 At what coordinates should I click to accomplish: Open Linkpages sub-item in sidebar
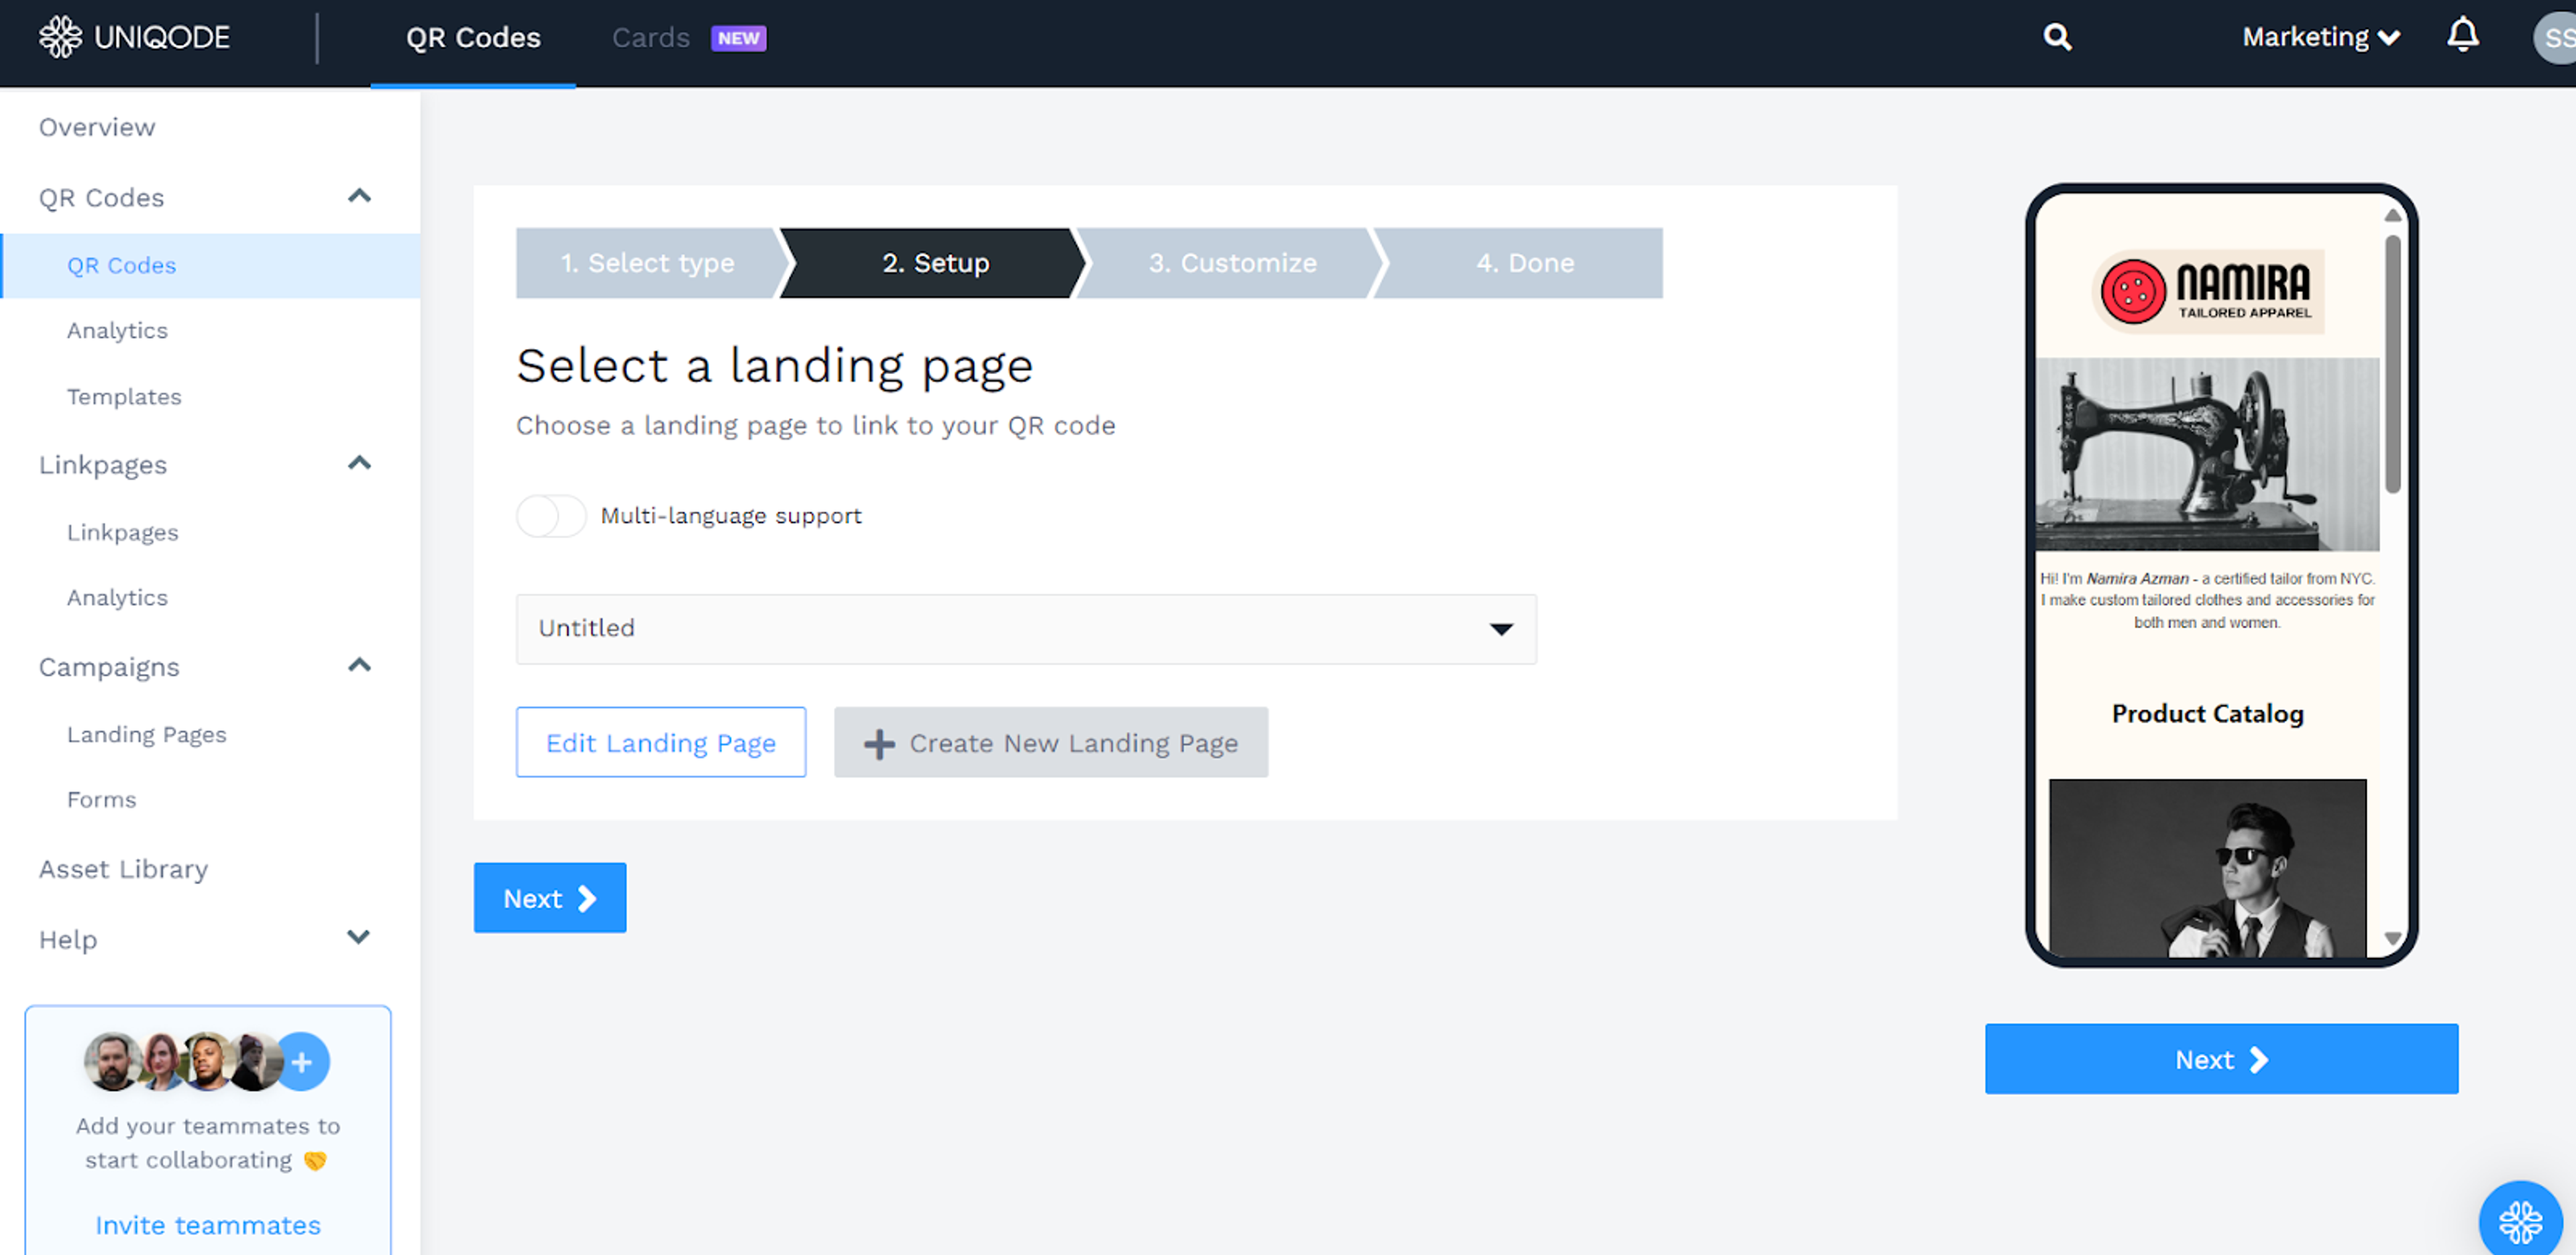tap(122, 532)
